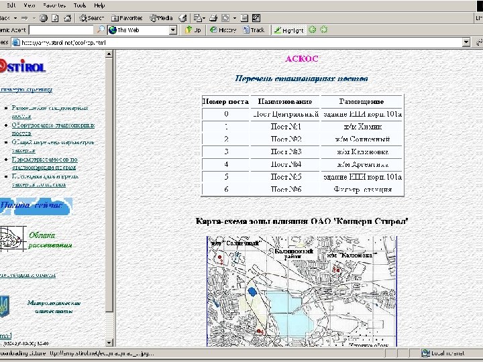The image size is (483, 362).
Task: Click the Track toolbar button
Action: 254,30
